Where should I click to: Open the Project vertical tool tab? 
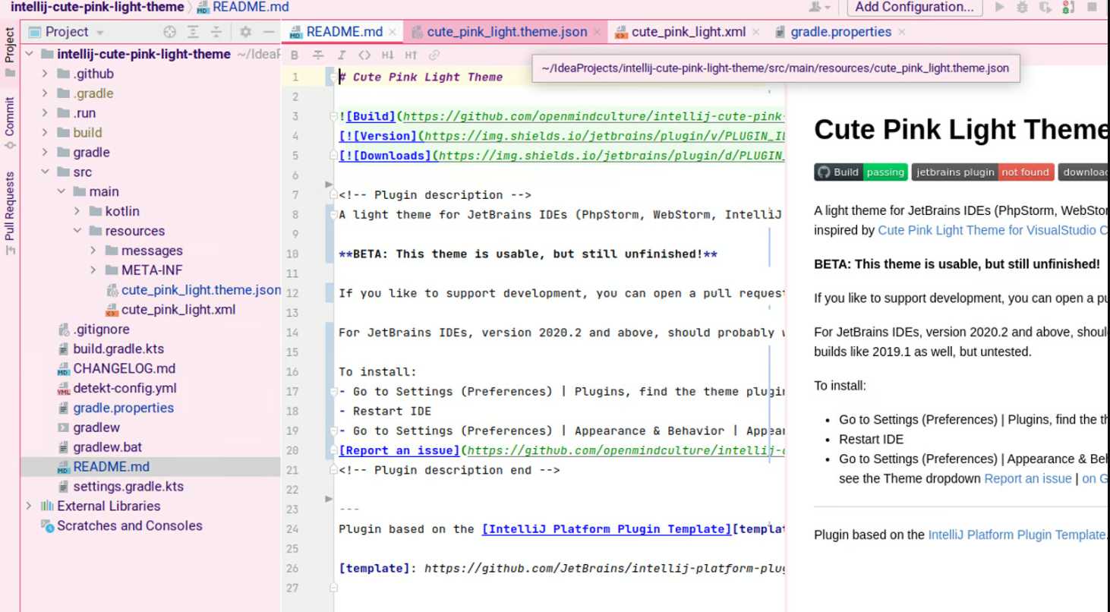coord(10,53)
